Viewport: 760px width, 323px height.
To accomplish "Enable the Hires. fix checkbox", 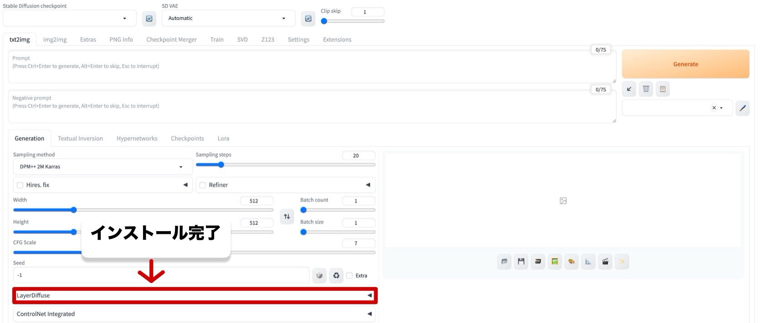I will click(20, 185).
